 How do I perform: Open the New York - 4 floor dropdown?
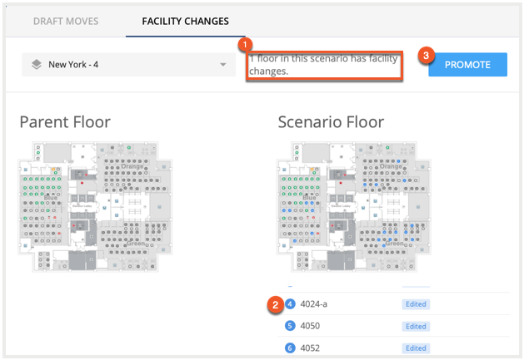click(x=128, y=64)
